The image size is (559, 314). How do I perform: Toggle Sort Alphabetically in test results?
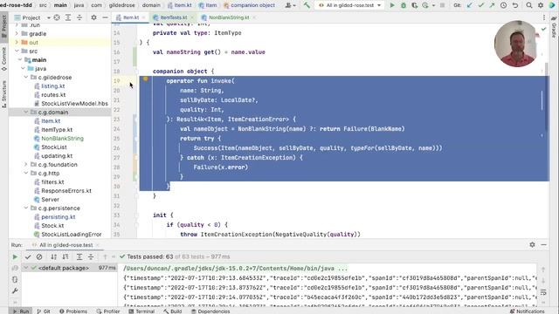pos(53,256)
